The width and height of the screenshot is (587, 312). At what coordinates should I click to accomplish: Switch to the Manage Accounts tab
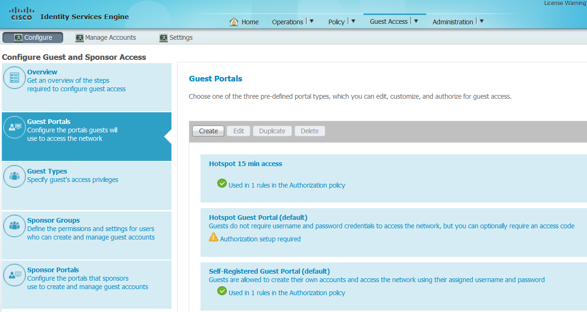(106, 38)
